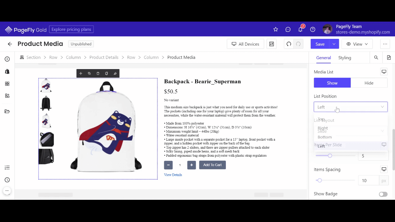
Task: Open the View dropdown
Action: 357,44
